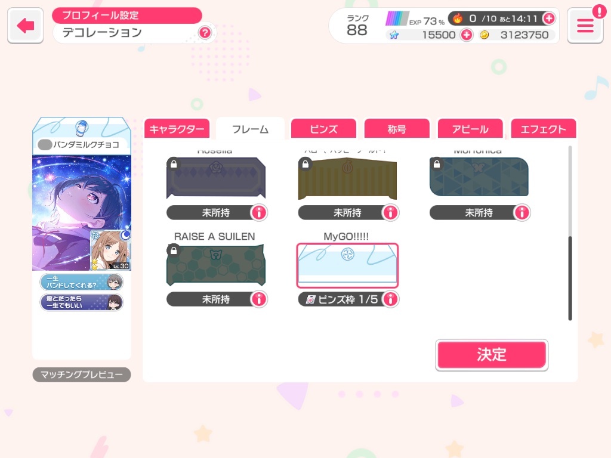Image resolution: width=611 pixels, height=458 pixels.
Task: Select the locked RAISE A SUILEN frame
Action: (216, 265)
